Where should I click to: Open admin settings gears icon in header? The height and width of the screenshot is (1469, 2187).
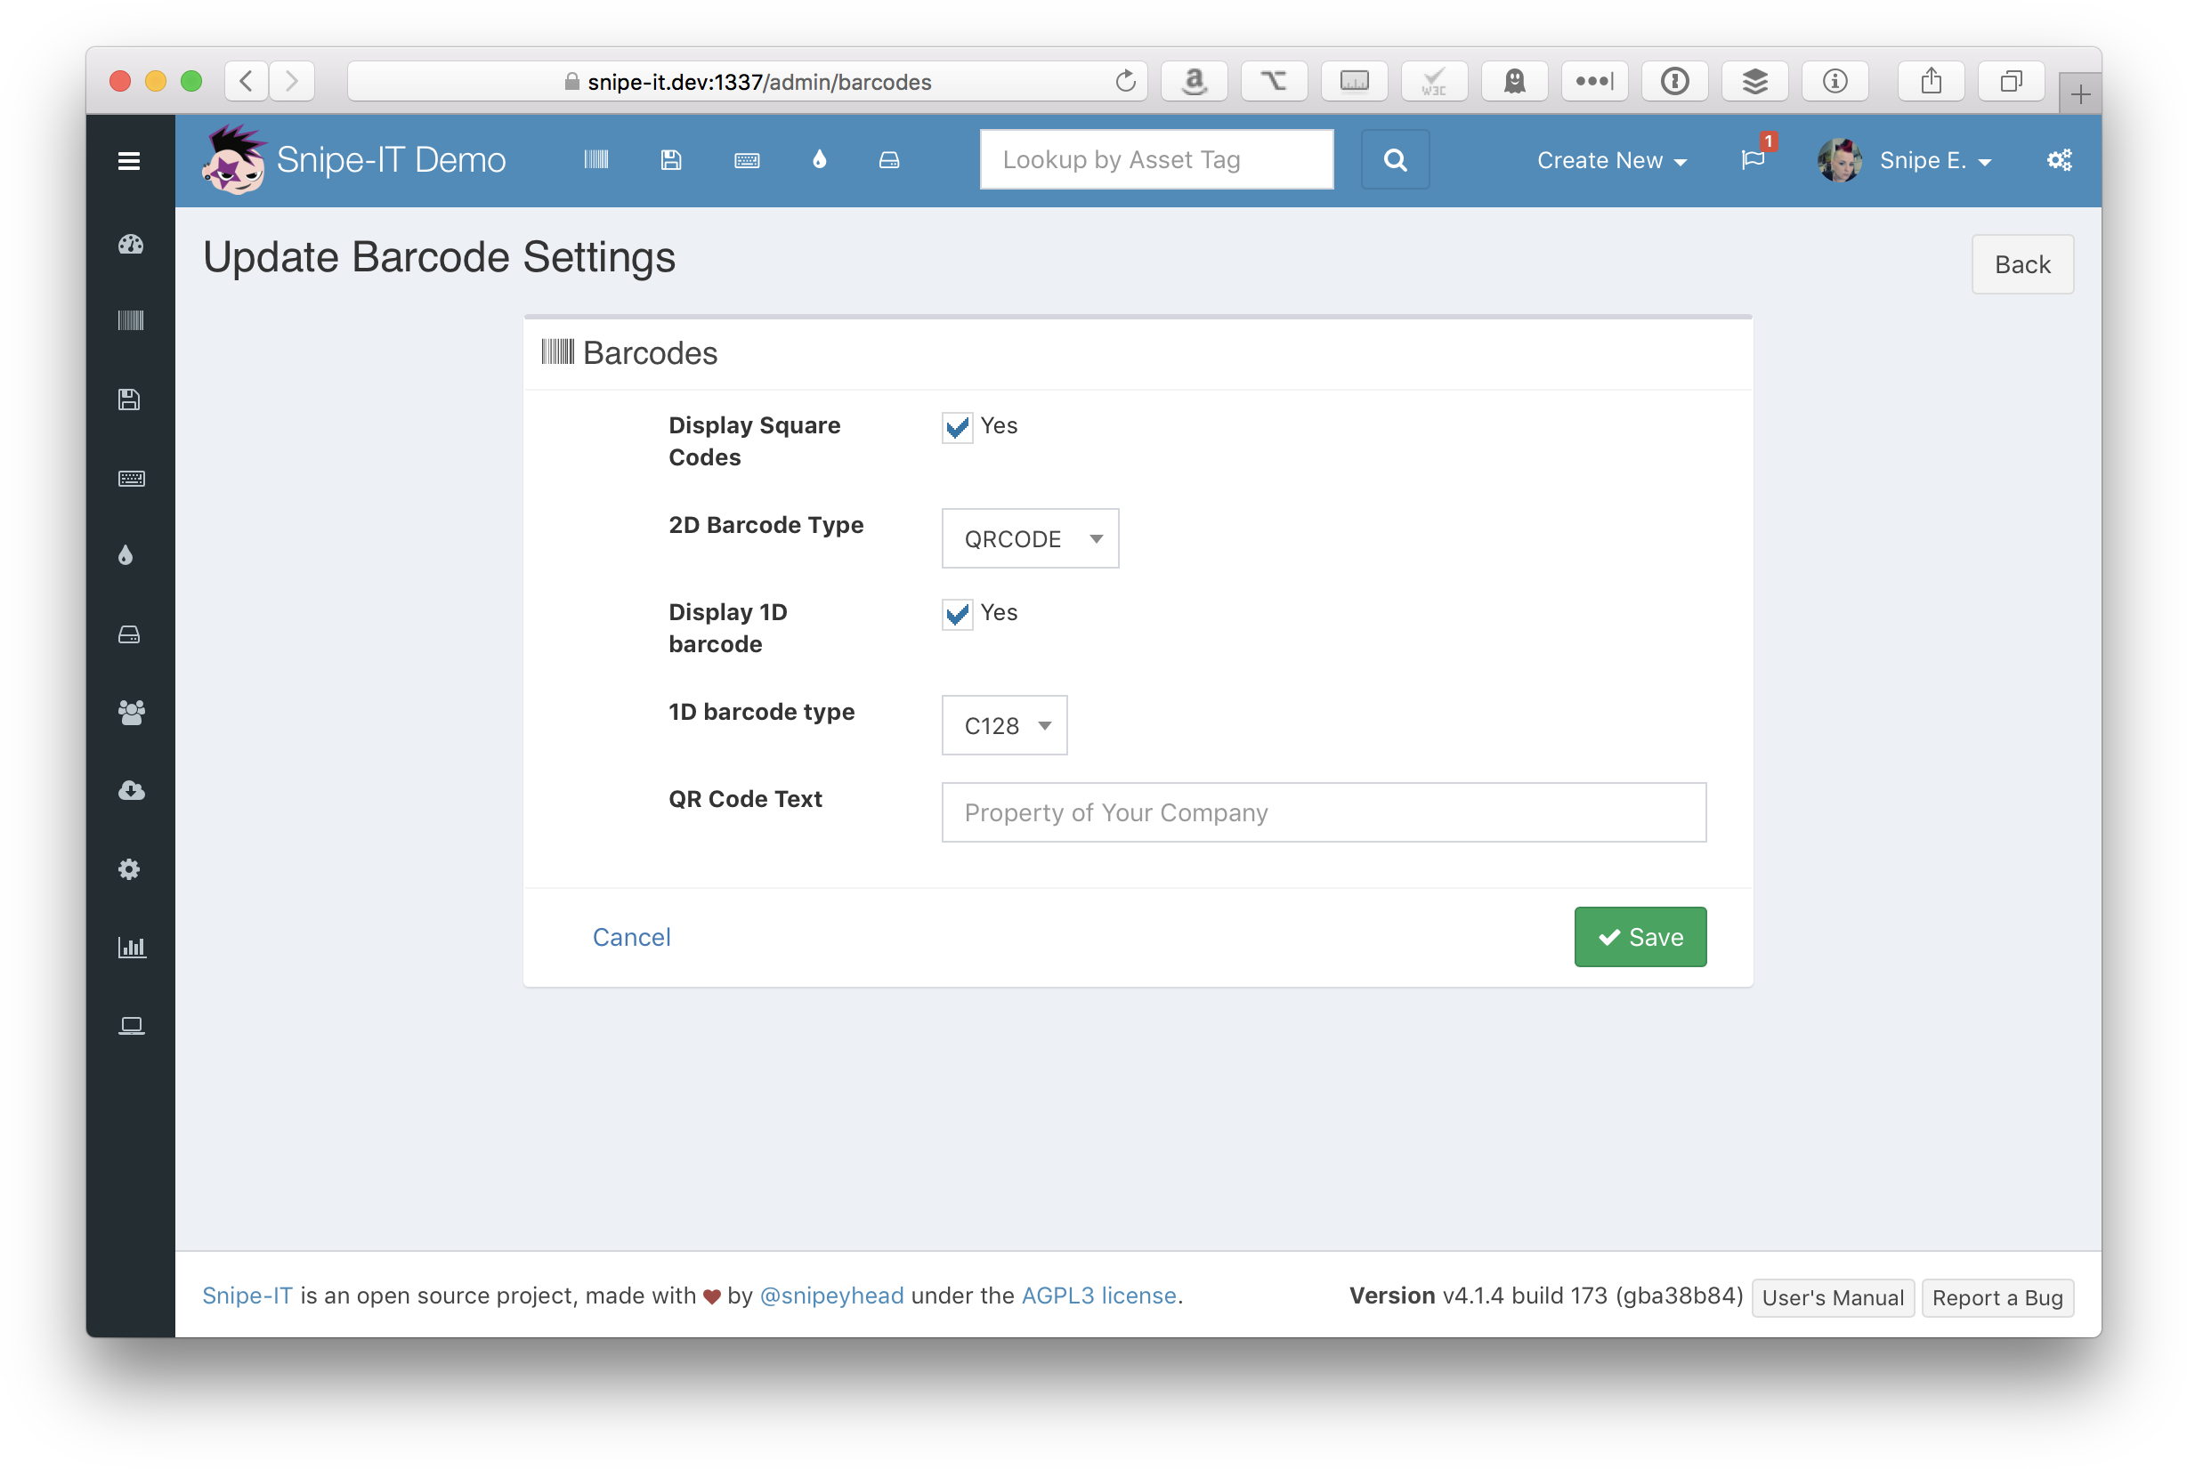[2058, 160]
